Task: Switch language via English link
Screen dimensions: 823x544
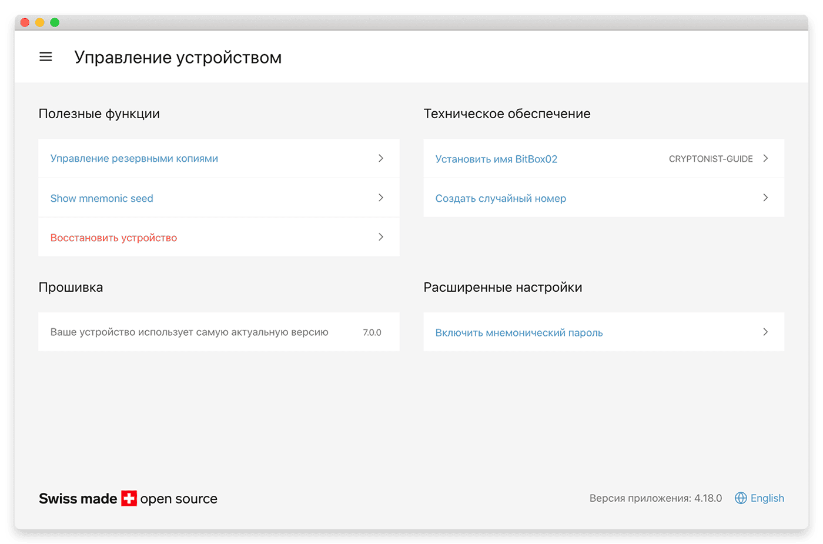Action: [x=767, y=498]
